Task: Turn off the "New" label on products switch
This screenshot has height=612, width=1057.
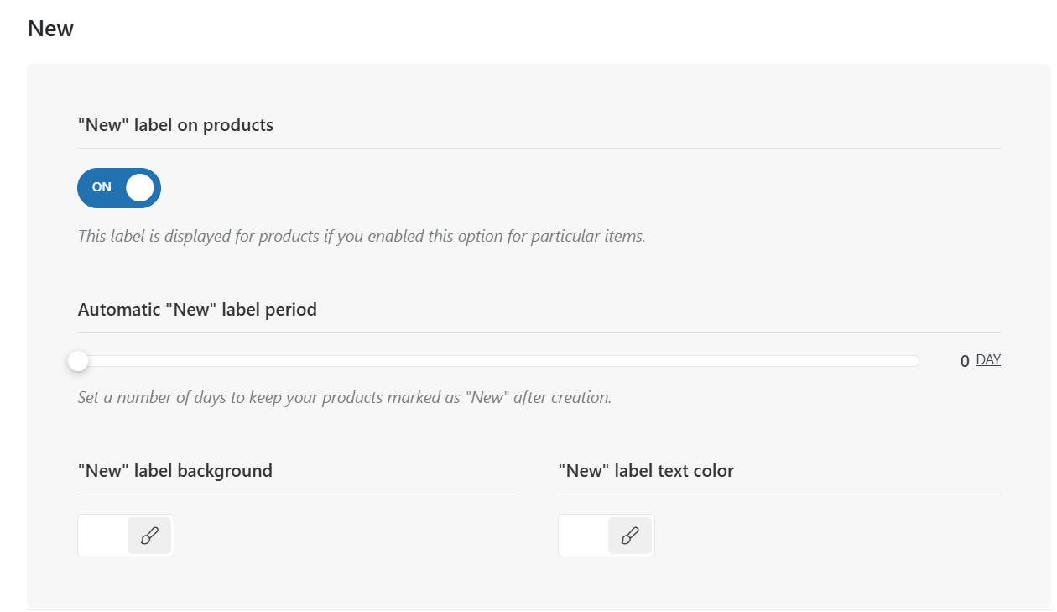Action: coord(119,187)
